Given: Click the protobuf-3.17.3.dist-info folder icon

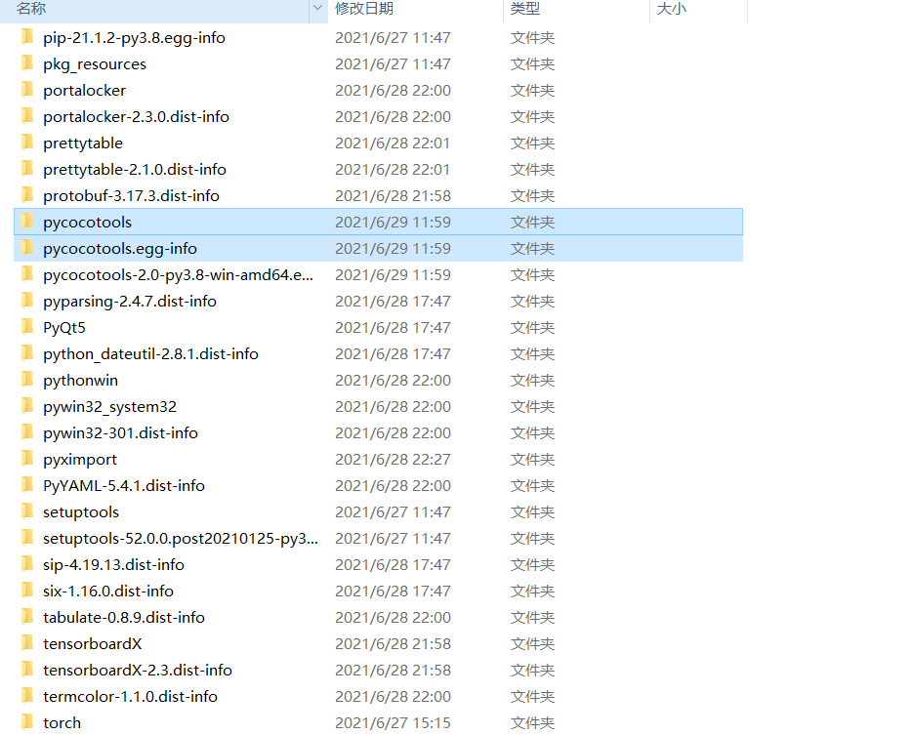Looking at the screenshot, I should point(26,195).
